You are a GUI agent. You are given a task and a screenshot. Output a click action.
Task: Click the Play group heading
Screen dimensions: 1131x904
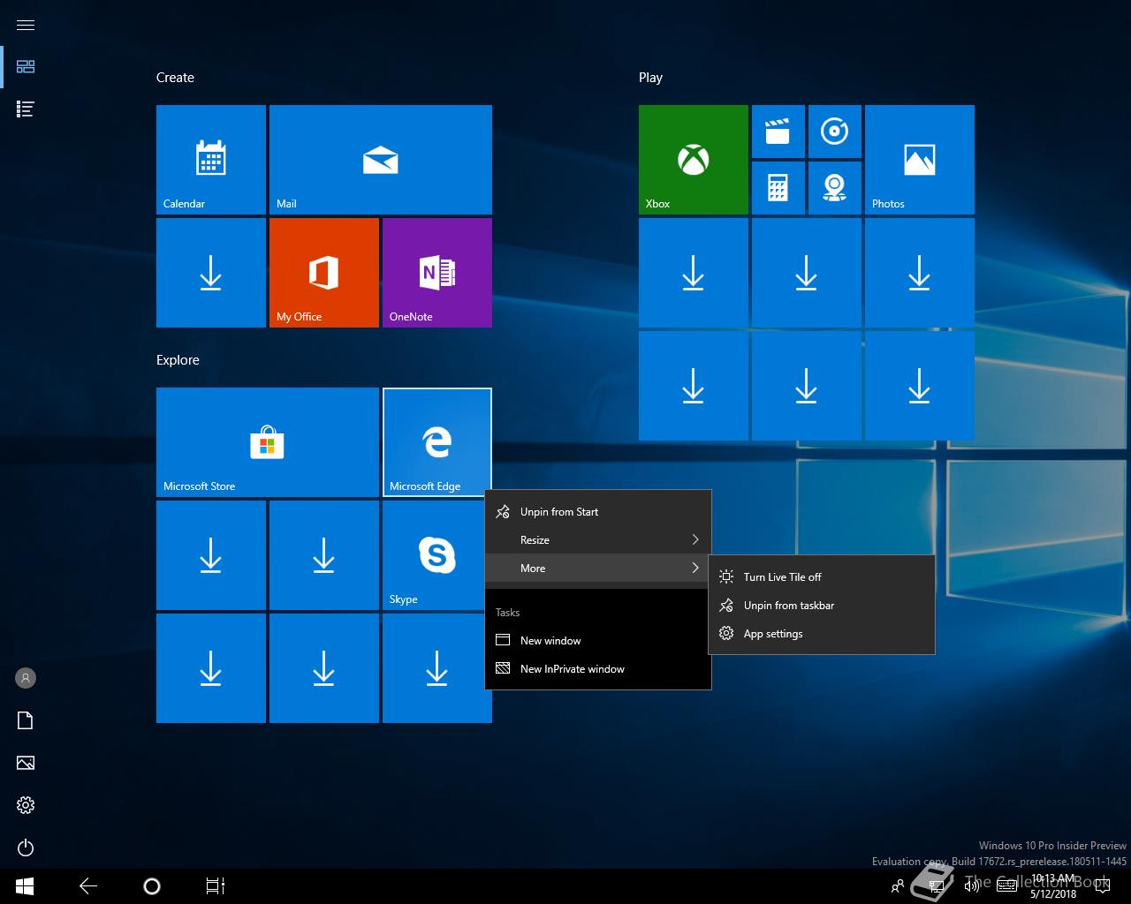[650, 78]
